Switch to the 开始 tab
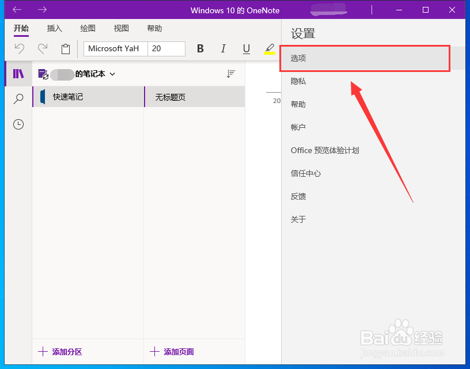 [21, 28]
